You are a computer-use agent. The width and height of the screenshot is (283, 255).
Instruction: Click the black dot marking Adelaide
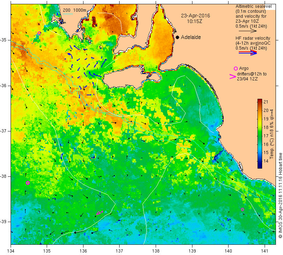pos(178,37)
